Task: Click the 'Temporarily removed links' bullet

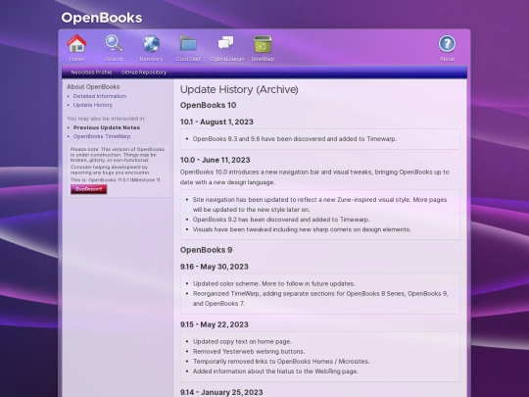Action: (x=281, y=362)
